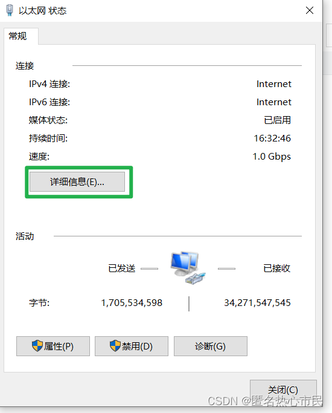
Task: Click the network computers activity icon
Action: pos(188,267)
